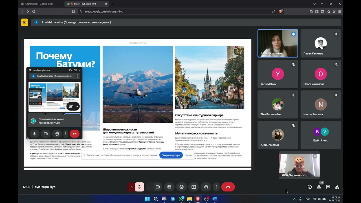
Task: Expand annotation tools arrow in mini window
Action: (77, 106)
